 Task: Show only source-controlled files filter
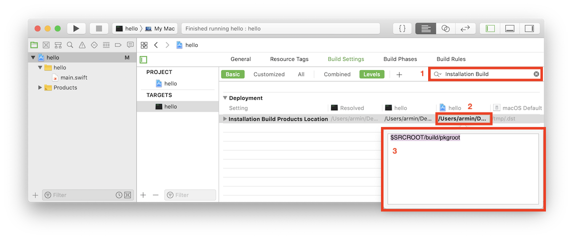coord(127,195)
